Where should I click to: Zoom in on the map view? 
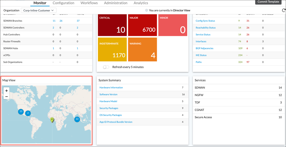coord(7,91)
